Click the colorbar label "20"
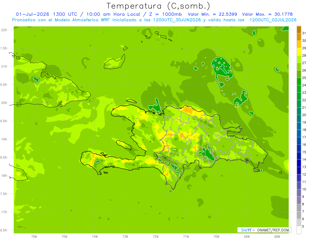Viewport: 311px width, 240px height. [304, 115]
